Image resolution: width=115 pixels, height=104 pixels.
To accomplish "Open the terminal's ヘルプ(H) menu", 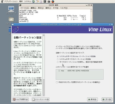I will (x=64, y=8).
